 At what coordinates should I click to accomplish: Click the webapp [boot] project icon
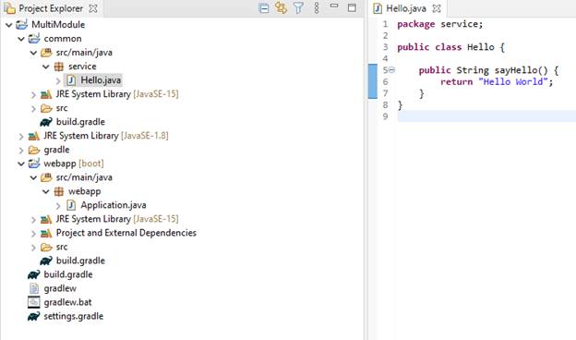[34, 164]
